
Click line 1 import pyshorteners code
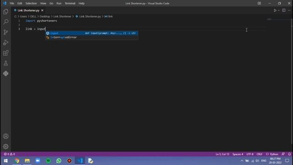(x=41, y=21)
